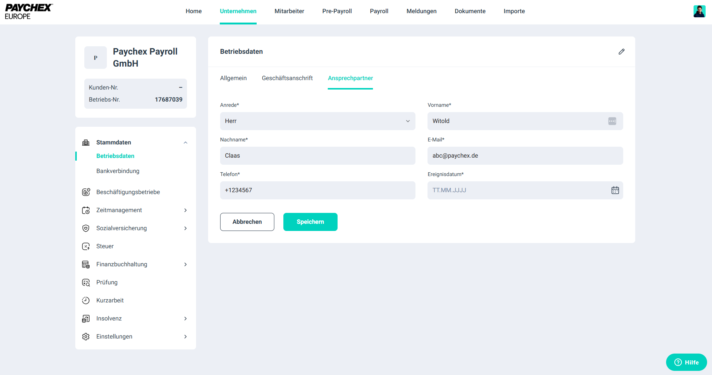Click the Beschäftigungsbetriebe sidebar icon
Viewport: 712px width, 375px height.
(86, 192)
